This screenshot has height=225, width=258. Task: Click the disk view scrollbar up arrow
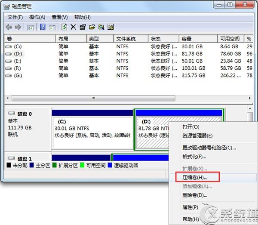pyautogui.click(x=250, y=109)
